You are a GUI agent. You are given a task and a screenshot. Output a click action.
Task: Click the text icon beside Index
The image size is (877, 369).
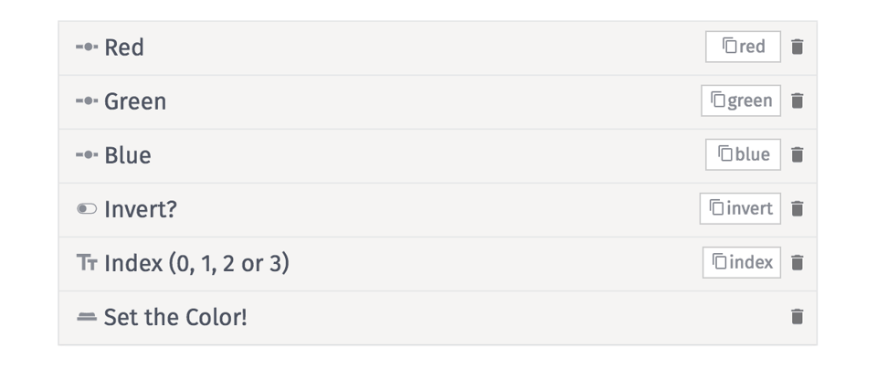pos(87,263)
